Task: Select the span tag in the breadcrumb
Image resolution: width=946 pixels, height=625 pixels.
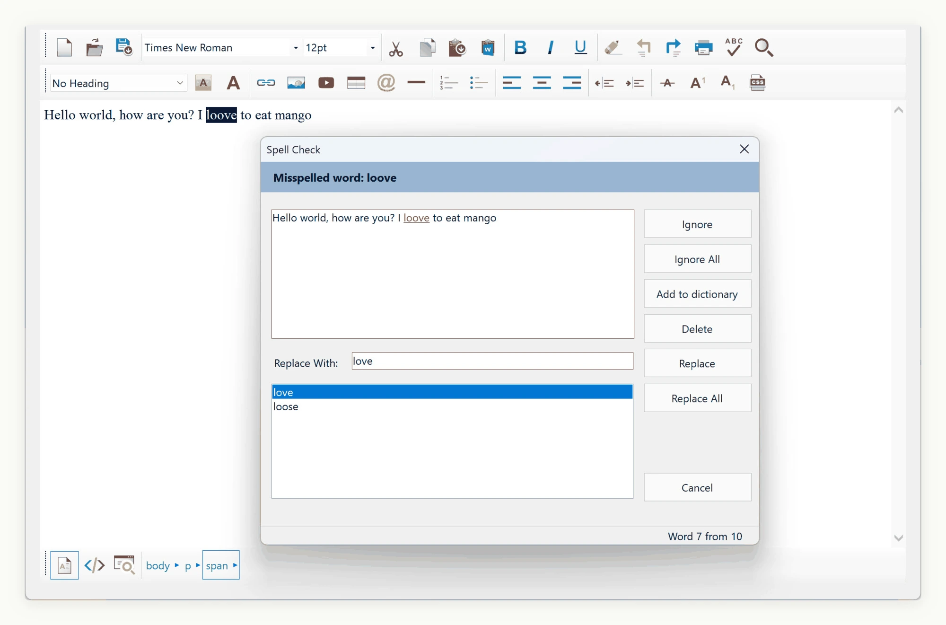Action: (x=221, y=565)
